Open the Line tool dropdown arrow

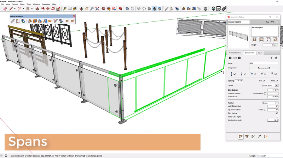16,8
